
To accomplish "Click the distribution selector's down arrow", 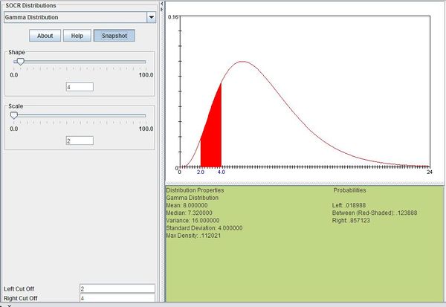I will (152, 16).
